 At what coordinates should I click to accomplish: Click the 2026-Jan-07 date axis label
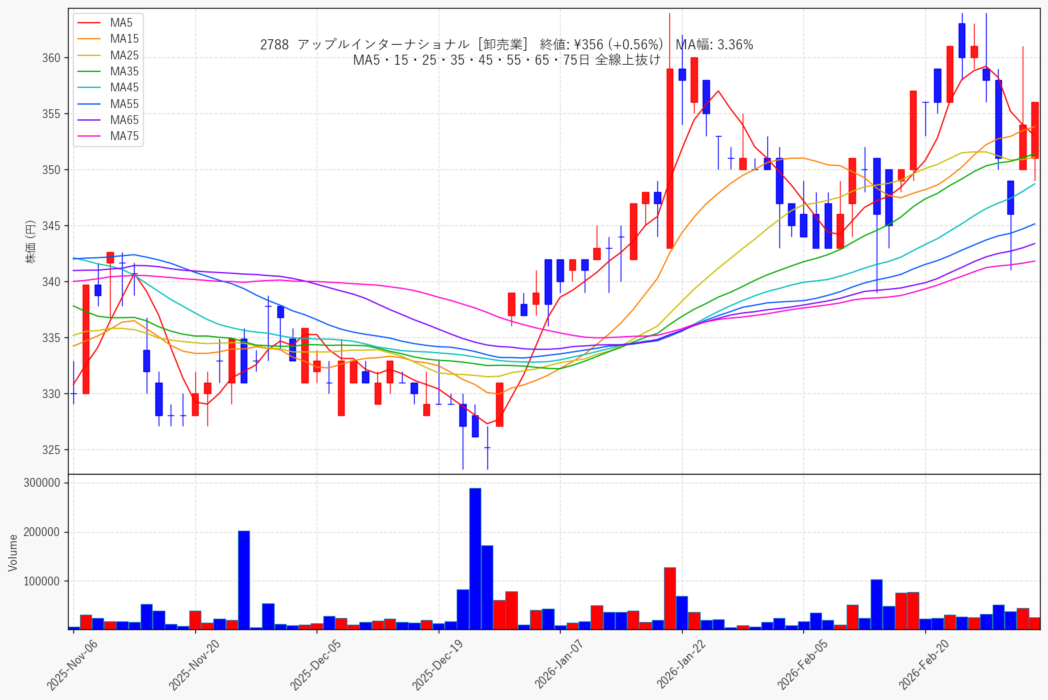(x=560, y=664)
